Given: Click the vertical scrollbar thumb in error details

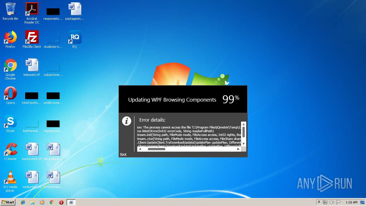Looking at the screenshot, I should click(x=244, y=132).
